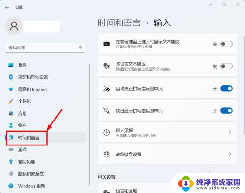Click the 查看键入和更正历史记录 description
This screenshot has height=193, width=245.
(x=136, y=136)
